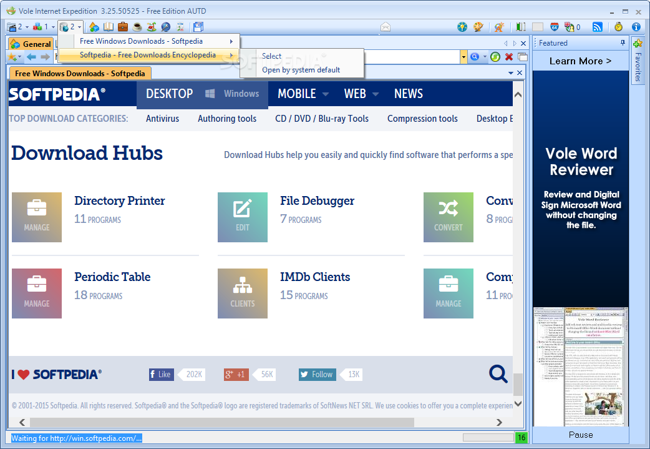650x449 pixels.
Task: Click the coffee cup toolbar icon
Action: 137,27
